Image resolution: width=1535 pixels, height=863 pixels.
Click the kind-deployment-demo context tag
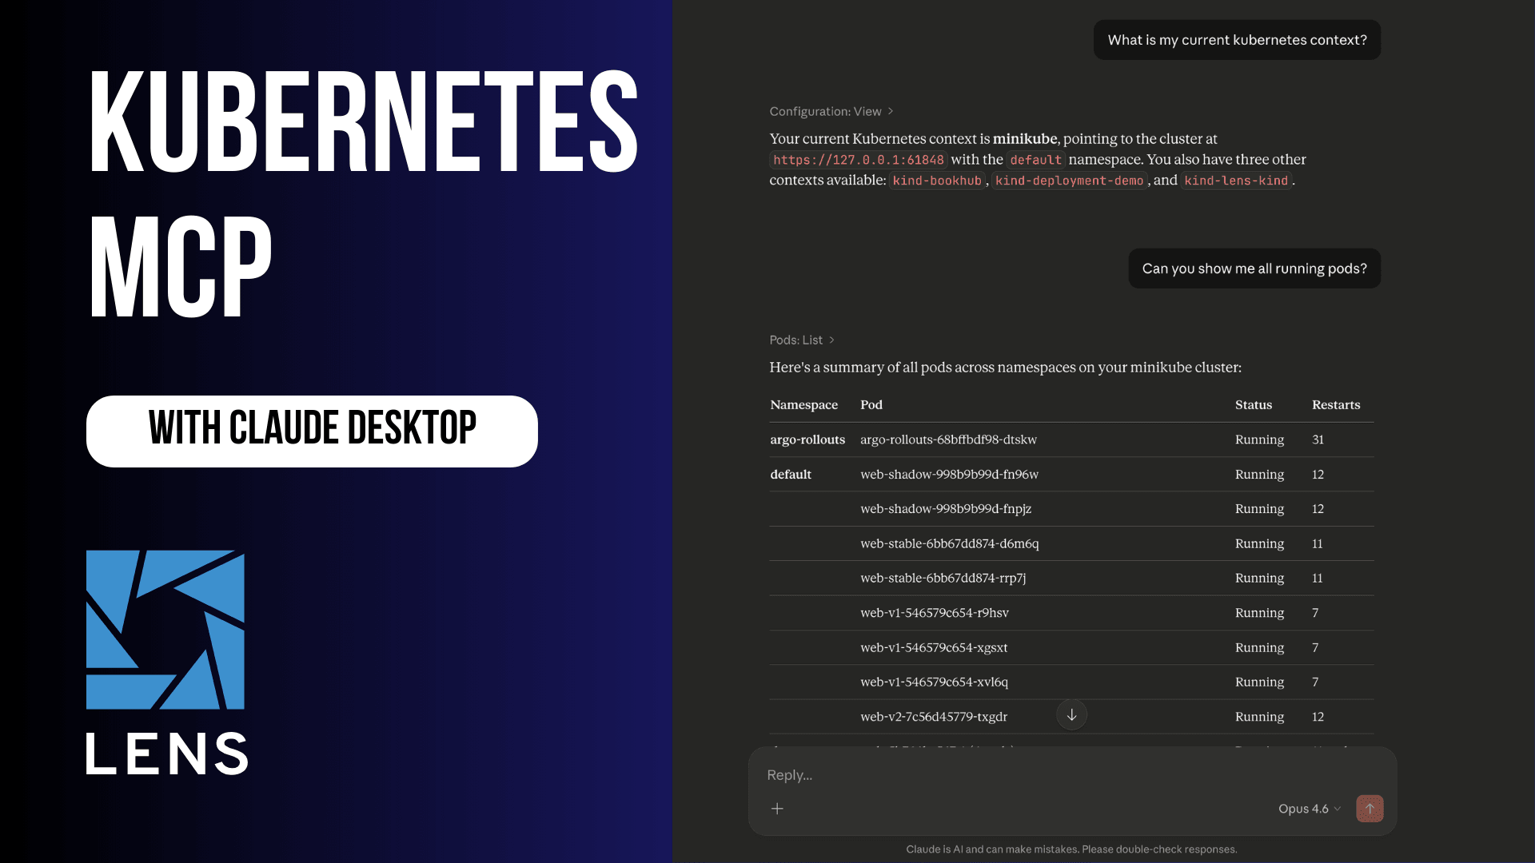[1069, 181]
